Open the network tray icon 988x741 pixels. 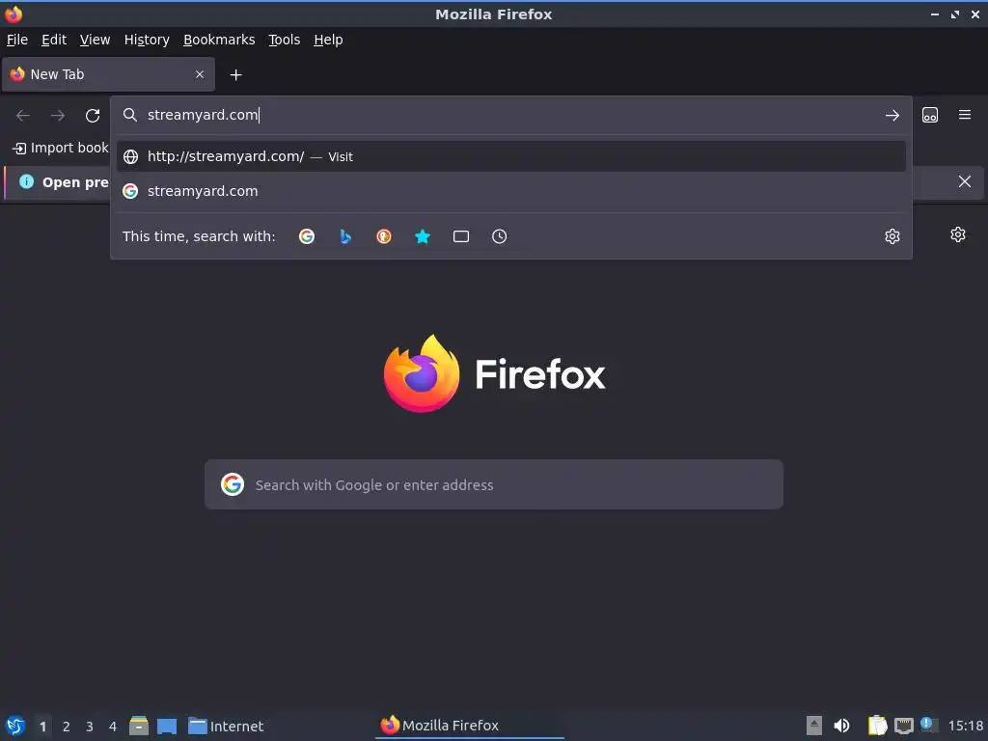[904, 727]
